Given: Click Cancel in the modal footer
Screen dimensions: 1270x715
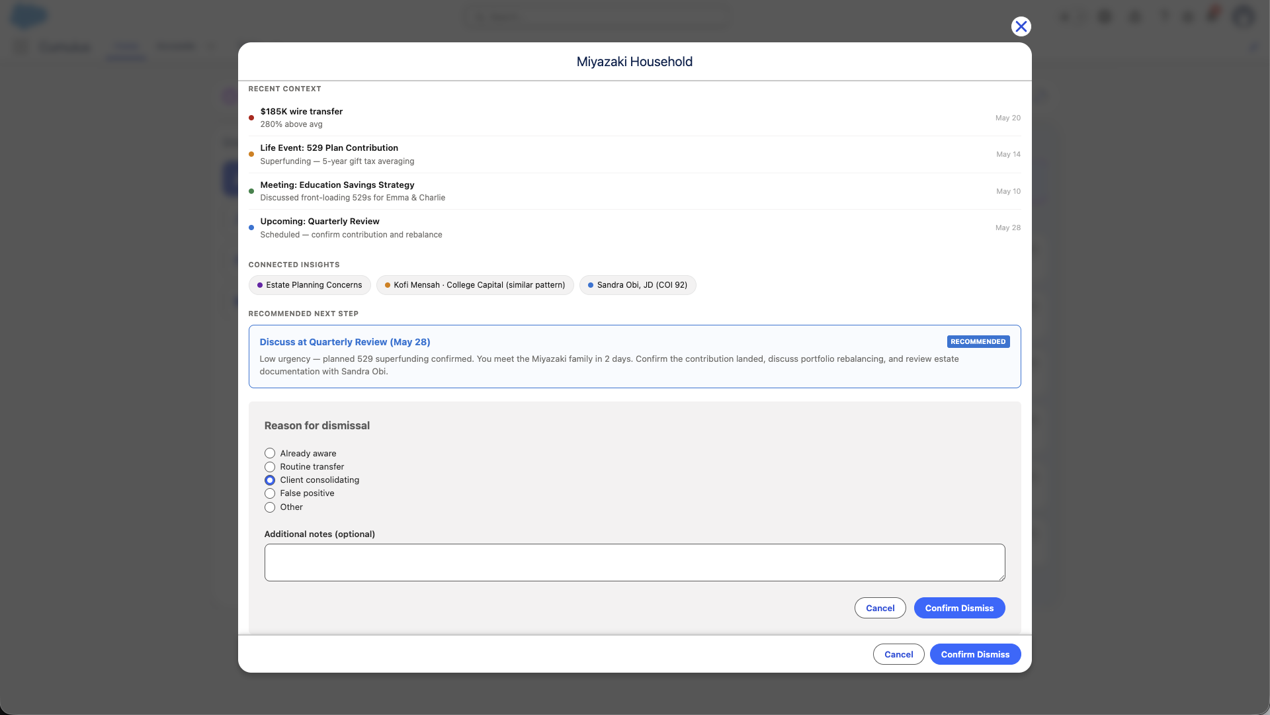Looking at the screenshot, I should (898, 654).
